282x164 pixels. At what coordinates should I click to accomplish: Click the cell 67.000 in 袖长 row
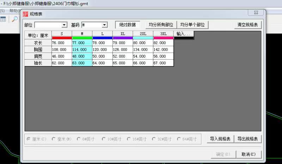(x=164, y=63)
